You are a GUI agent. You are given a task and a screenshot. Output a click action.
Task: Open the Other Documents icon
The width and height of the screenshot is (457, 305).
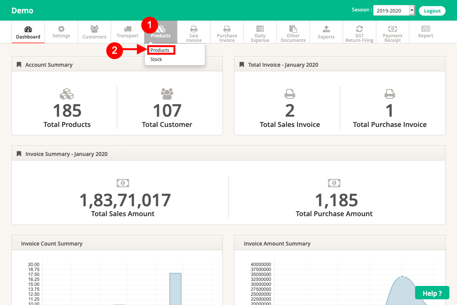click(293, 29)
